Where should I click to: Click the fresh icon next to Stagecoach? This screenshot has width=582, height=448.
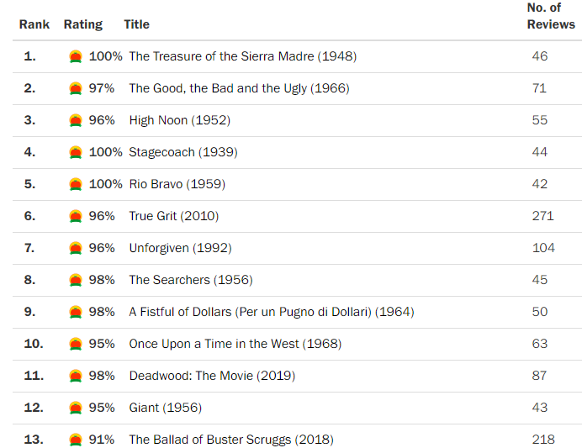click(x=76, y=152)
